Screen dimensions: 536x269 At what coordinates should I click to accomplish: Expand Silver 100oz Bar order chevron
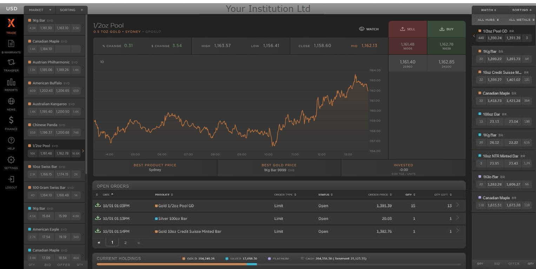(x=457, y=218)
